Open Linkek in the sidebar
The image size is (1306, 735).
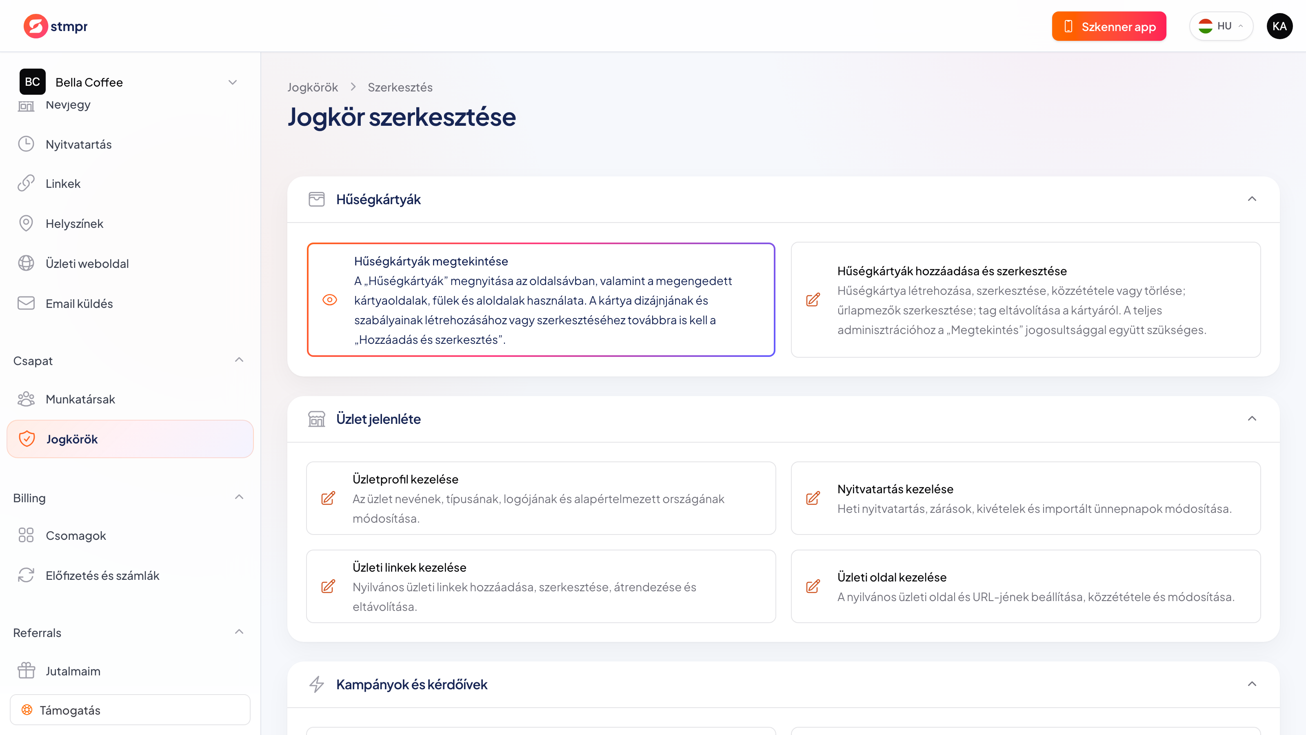pyautogui.click(x=130, y=184)
